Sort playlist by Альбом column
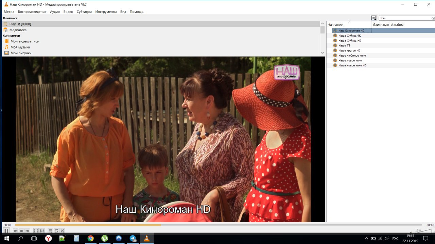The width and height of the screenshot is (435, 244). pyautogui.click(x=412, y=25)
